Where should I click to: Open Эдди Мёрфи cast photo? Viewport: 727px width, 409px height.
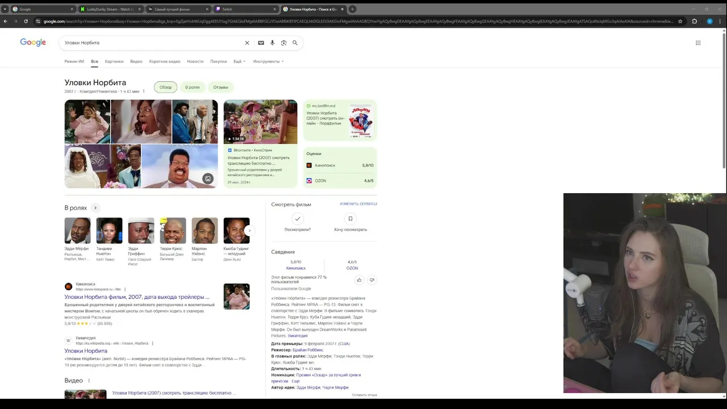(77, 231)
